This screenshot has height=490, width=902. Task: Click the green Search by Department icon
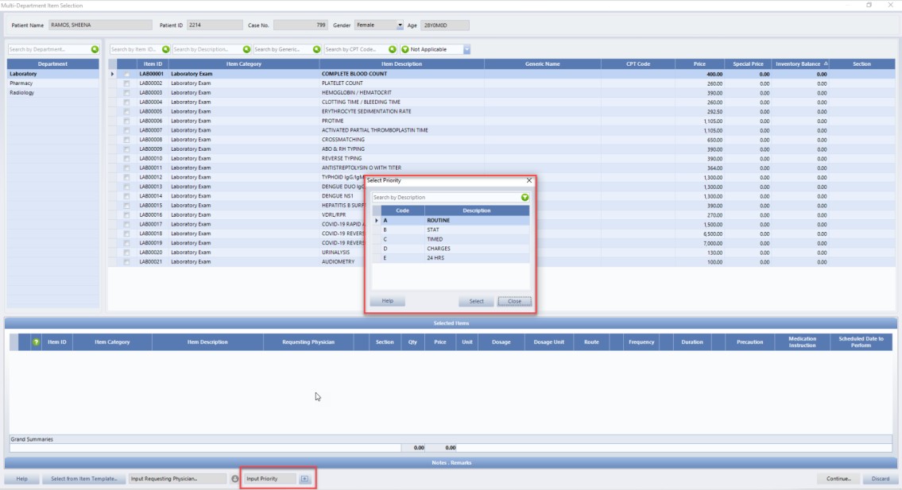(x=95, y=49)
